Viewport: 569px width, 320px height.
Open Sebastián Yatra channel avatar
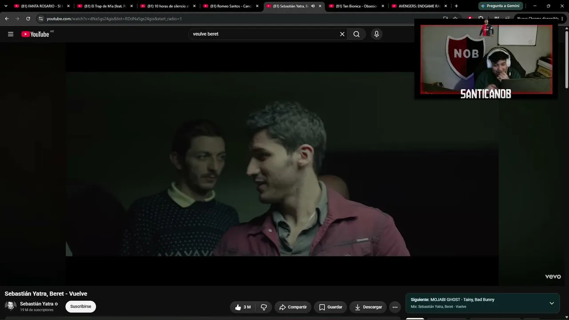11,306
